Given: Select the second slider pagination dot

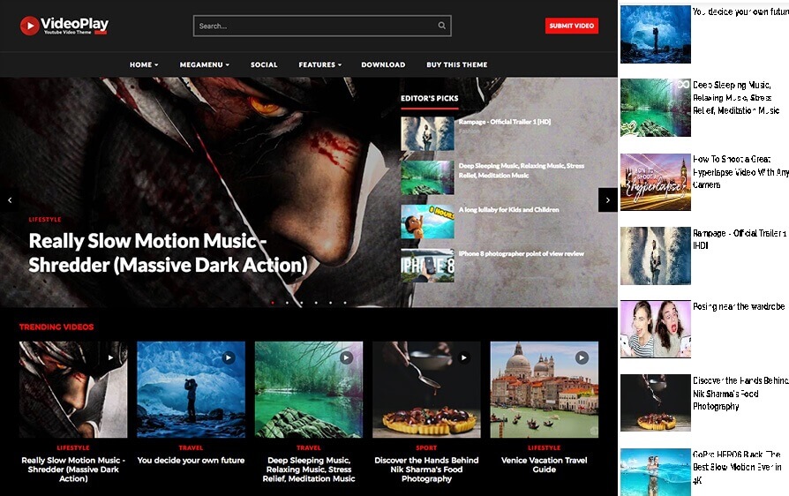Looking at the screenshot, I should click(x=288, y=303).
